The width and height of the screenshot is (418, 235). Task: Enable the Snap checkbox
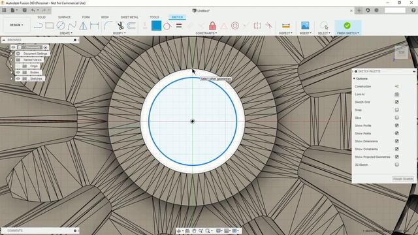click(396, 110)
